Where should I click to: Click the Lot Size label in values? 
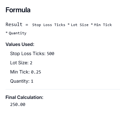[x=19, y=63]
